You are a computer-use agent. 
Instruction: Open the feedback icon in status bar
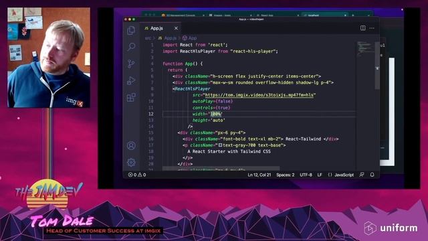coord(362,175)
